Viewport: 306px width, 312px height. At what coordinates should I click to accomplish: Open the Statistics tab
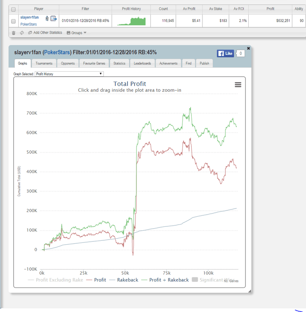tap(119, 63)
